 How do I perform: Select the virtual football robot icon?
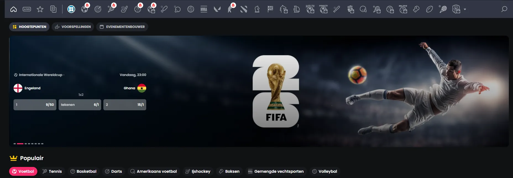pyautogui.click(x=151, y=9)
